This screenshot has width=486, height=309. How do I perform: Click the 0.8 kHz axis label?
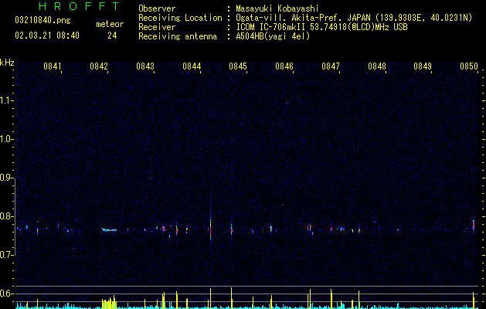pos(6,216)
